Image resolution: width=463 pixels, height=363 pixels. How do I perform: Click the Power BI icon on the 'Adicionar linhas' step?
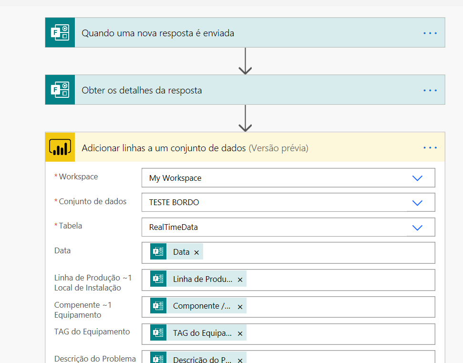click(x=60, y=147)
